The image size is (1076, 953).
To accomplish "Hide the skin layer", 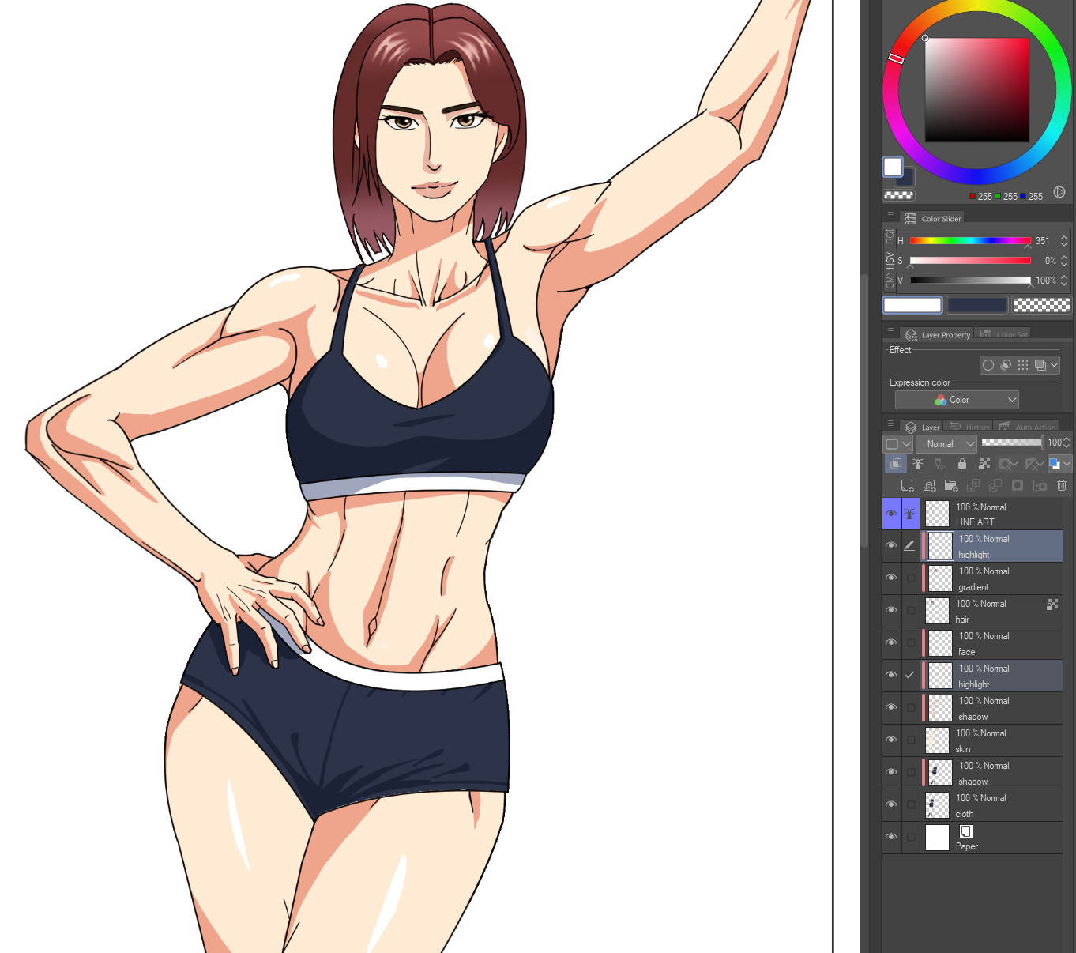I will pos(891,740).
